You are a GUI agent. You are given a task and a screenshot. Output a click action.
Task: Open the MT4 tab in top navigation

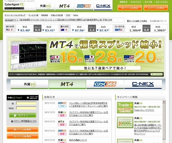pyautogui.click(x=64, y=6)
